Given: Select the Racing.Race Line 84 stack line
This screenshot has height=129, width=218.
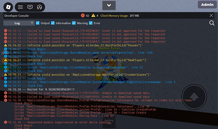Looking at the screenshot, I should [x=64, y=116].
